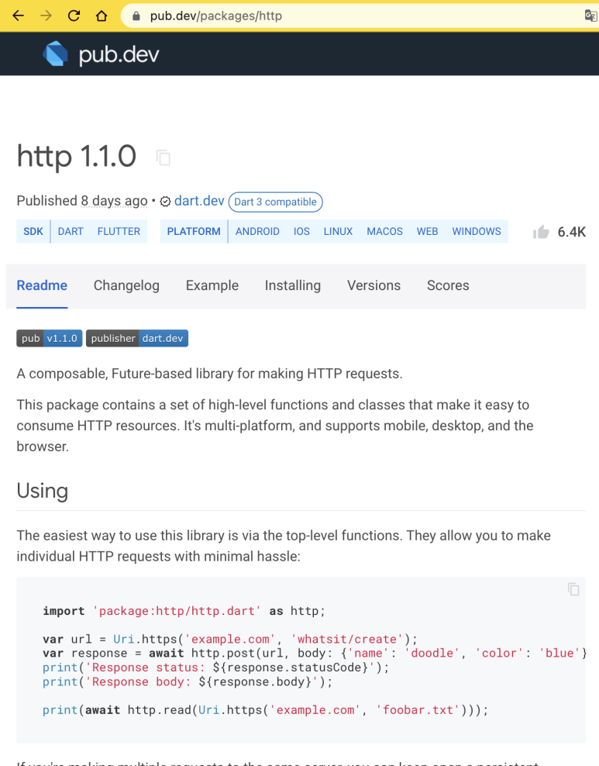Click the pub v1.1.0 badge

[50, 338]
